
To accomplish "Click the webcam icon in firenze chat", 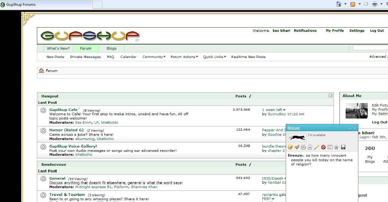I will point(337,147).
